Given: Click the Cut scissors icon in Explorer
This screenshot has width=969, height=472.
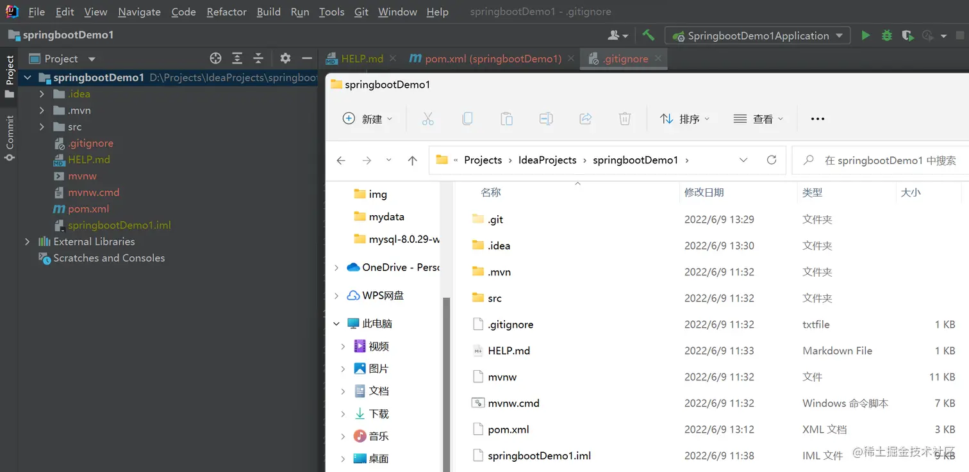Looking at the screenshot, I should point(428,118).
